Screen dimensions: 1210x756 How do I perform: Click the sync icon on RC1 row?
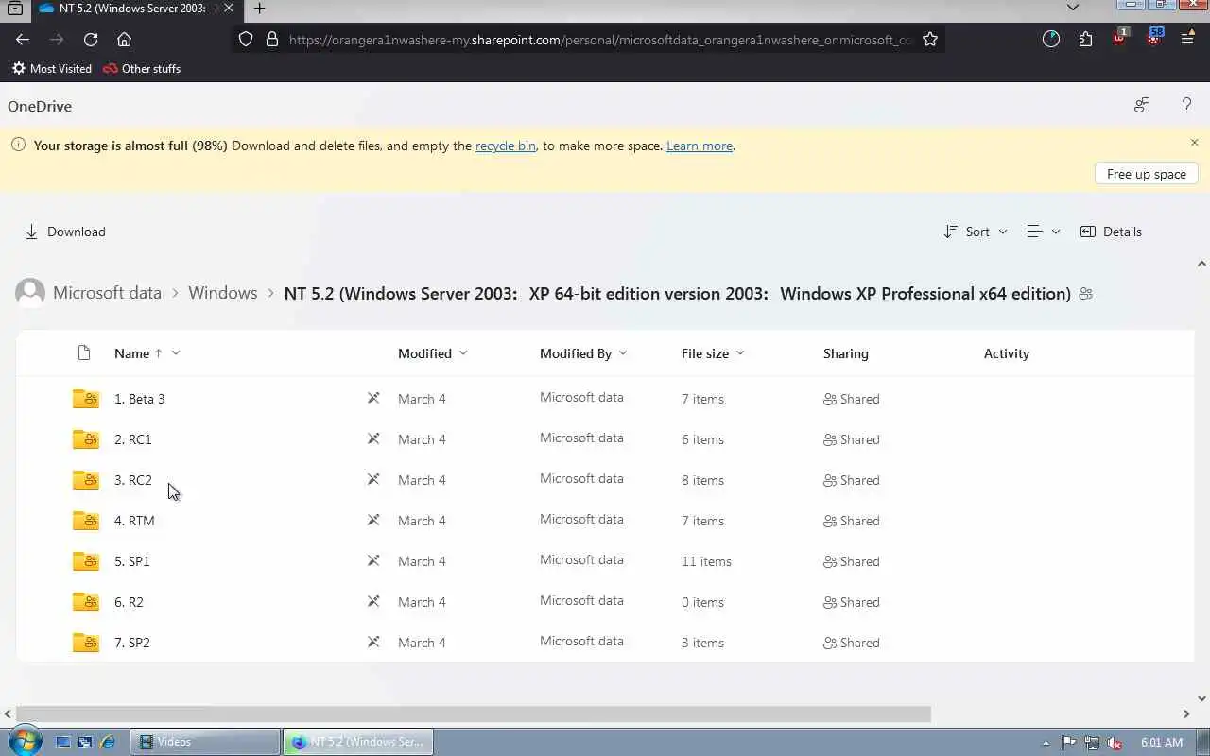[x=373, y=439]
